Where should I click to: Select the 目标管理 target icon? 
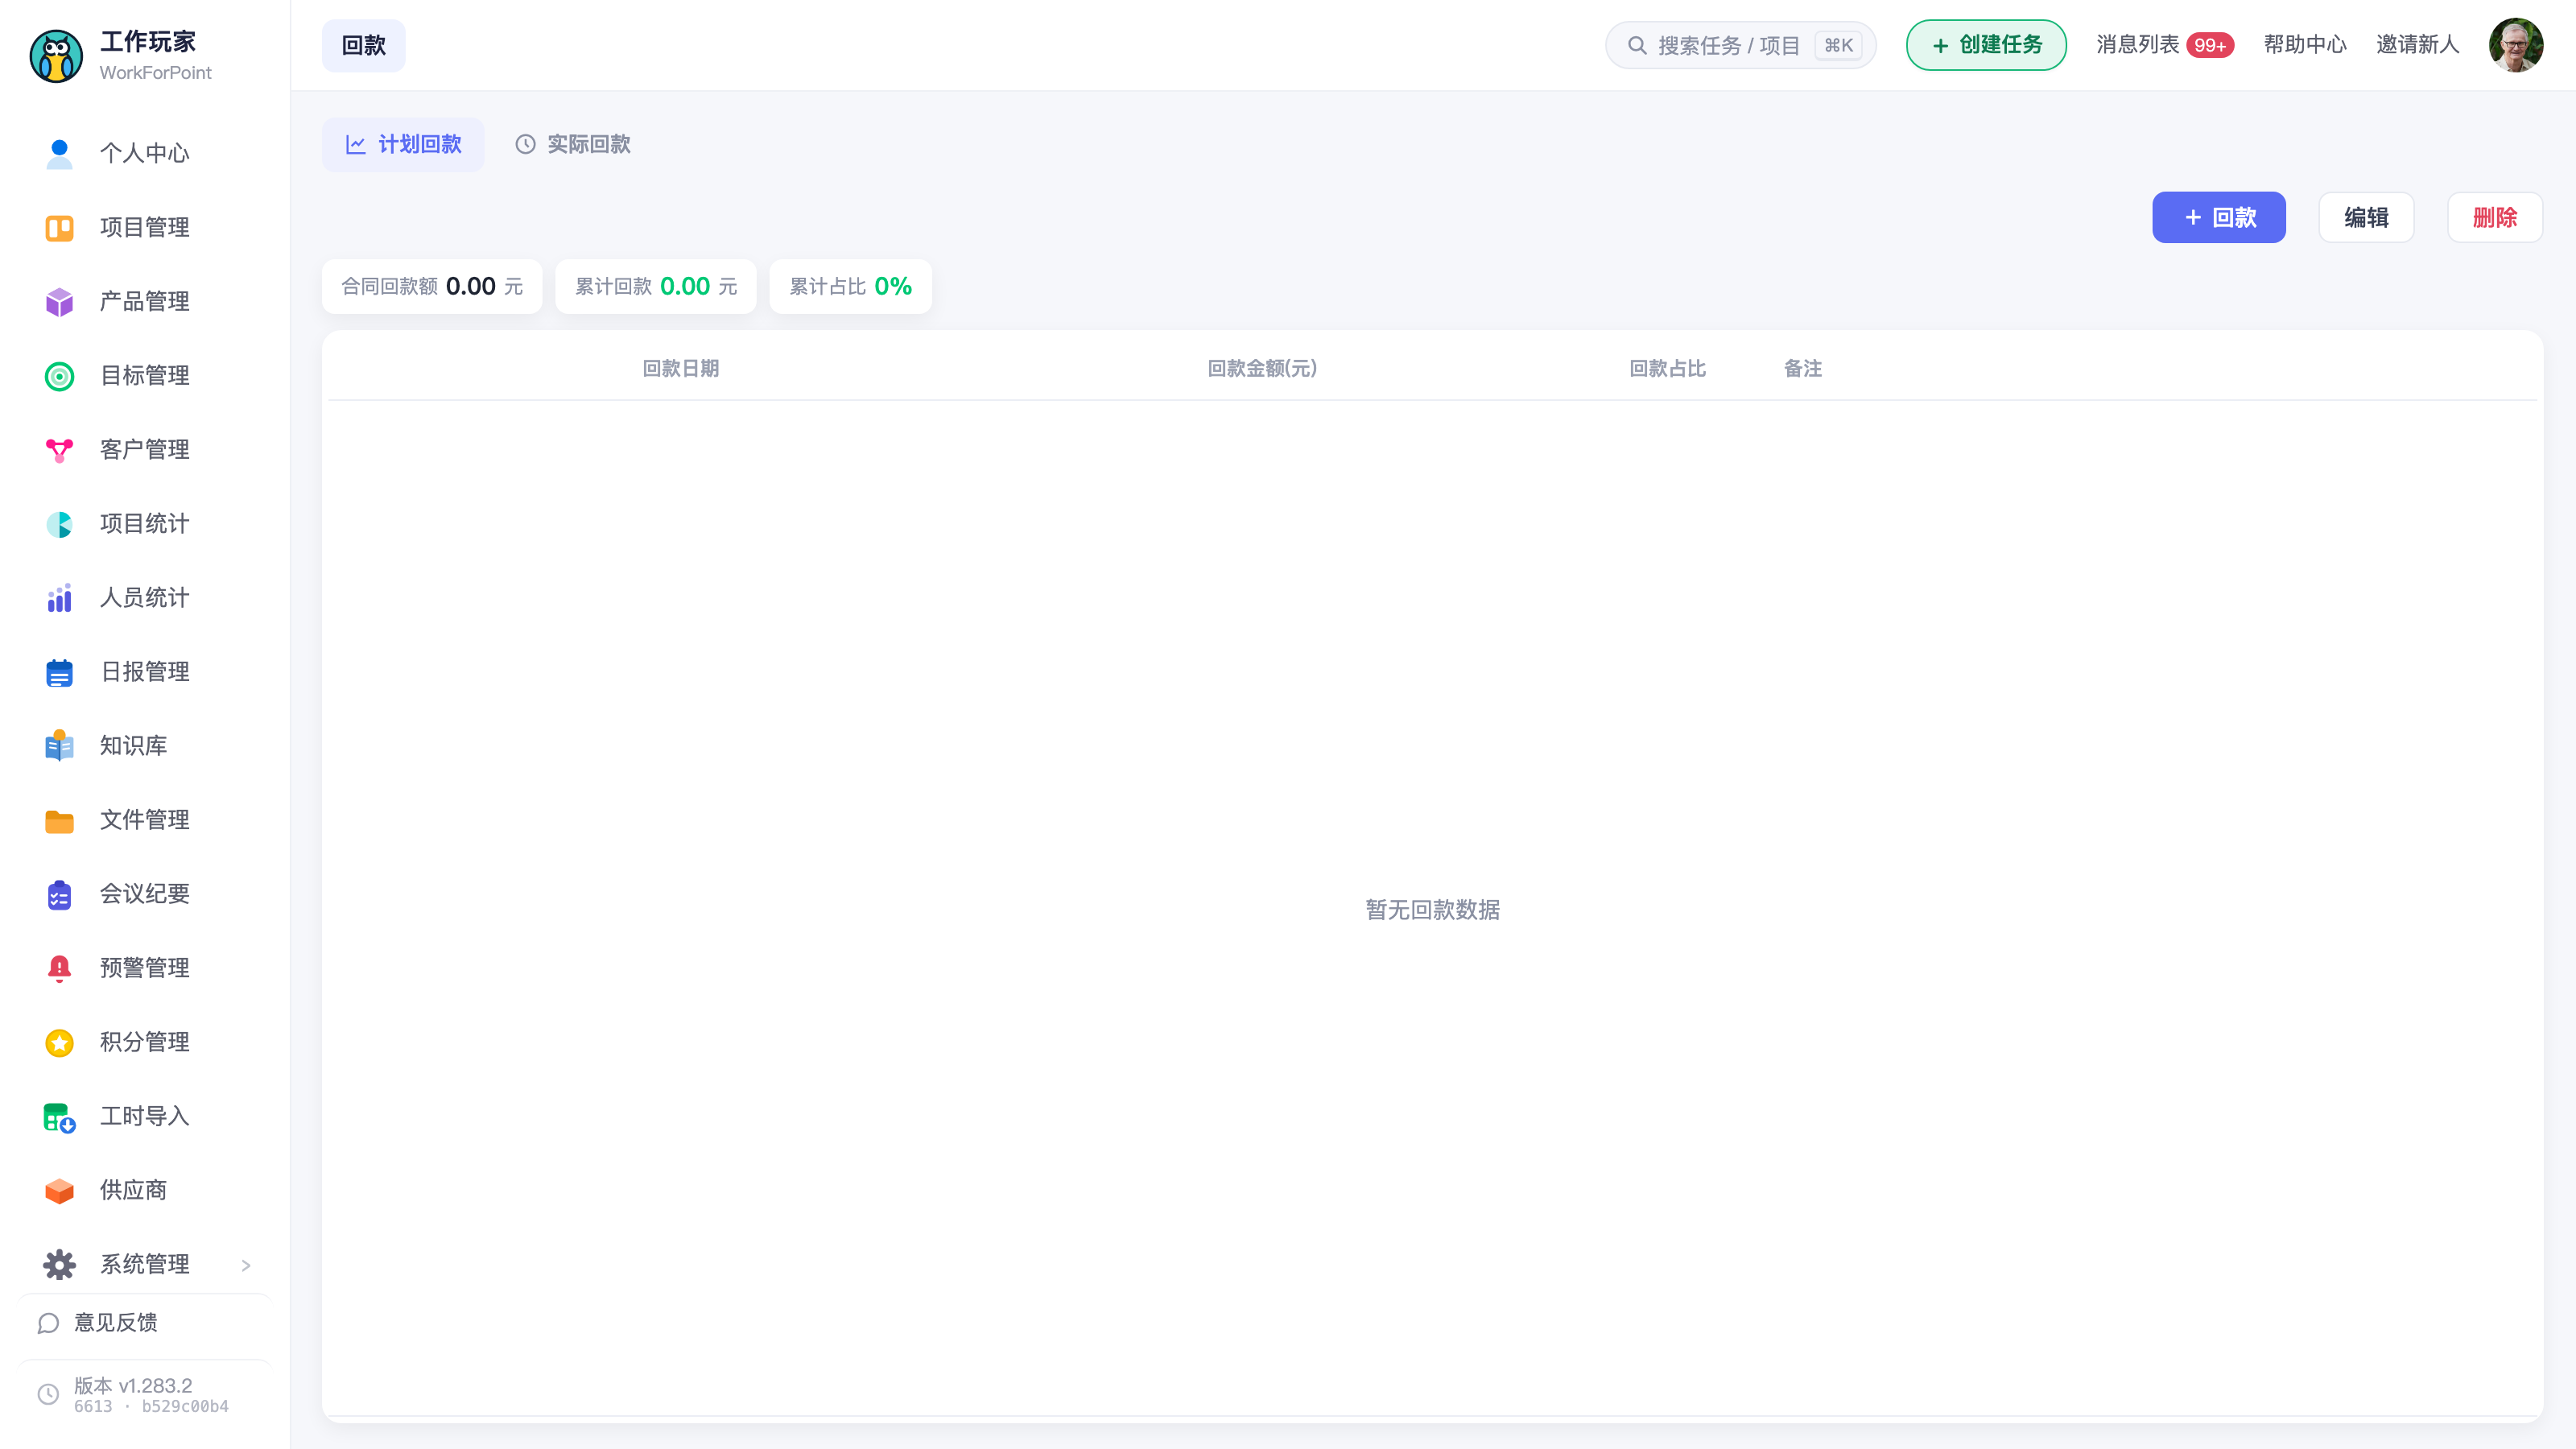click(x=59, y=376)
